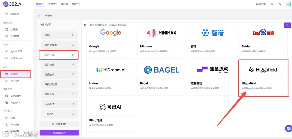The width and height of the screenshot is (292, 139).
Task: Open API超市 in the sidebar
Action: coord(16,74)
